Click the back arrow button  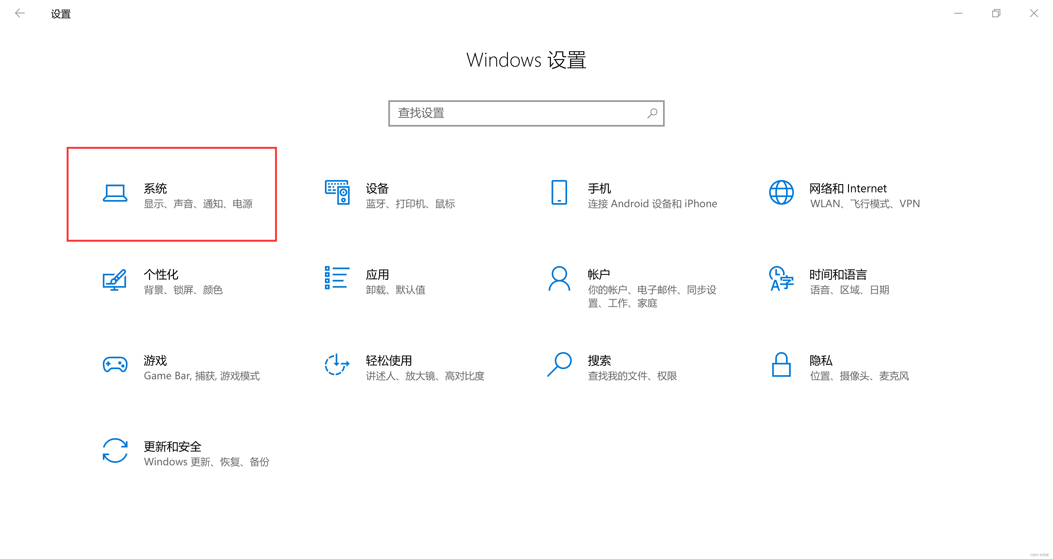pyautogui.click(x=20, y=13)
